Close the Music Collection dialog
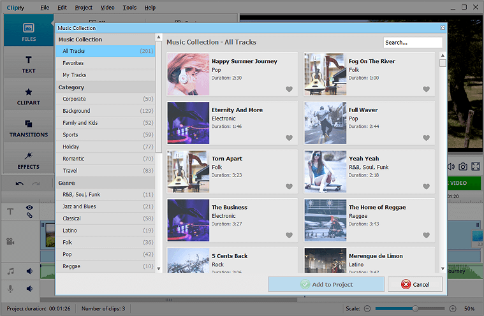This screenshot has width=484, height=316. click(x=443, y=28)
